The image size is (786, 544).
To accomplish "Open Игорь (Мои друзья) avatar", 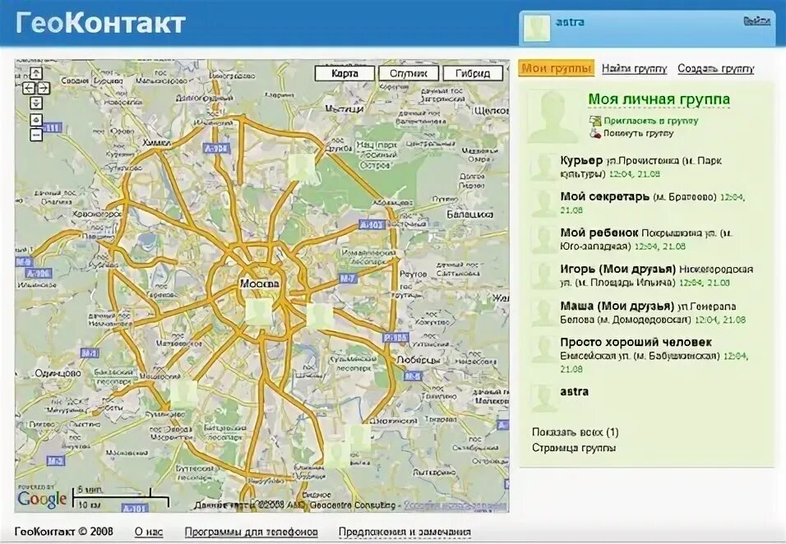I will pyautogui.click(x=544, y=276).
